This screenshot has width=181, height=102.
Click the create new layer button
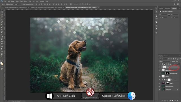click(175, 101)
